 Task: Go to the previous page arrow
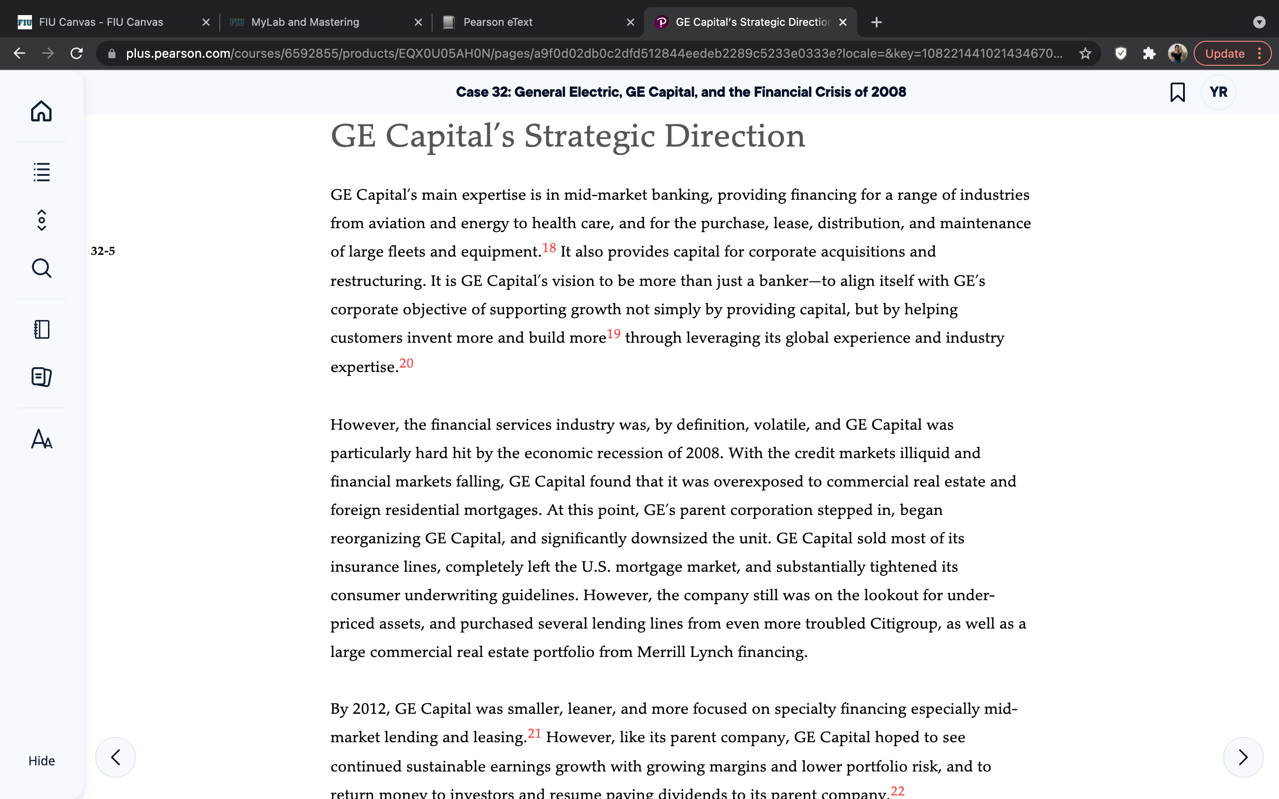(115, 757)
